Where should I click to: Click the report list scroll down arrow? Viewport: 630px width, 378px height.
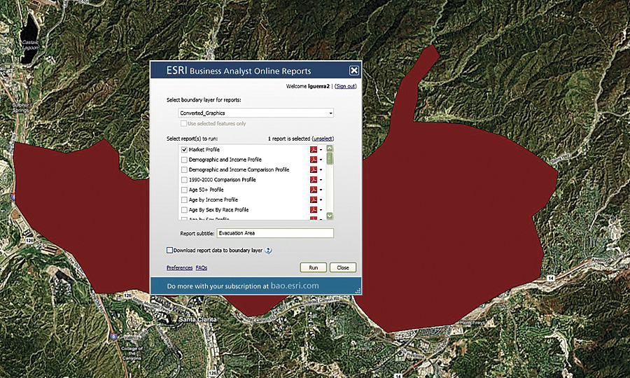point(330,216)
